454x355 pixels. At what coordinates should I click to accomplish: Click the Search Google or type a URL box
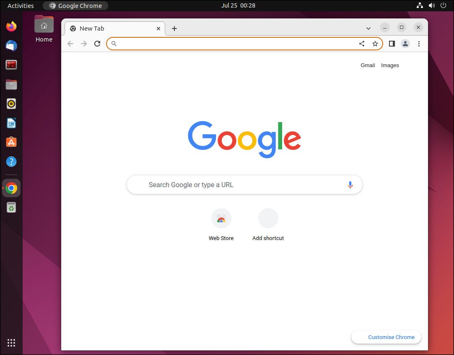point(244,185)
